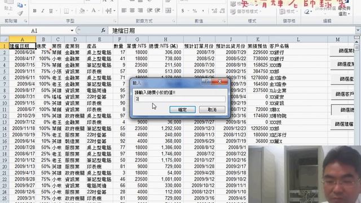361x203 pixels.
Task: Click the Insert Function fx icon
Action: pos(103,30)
